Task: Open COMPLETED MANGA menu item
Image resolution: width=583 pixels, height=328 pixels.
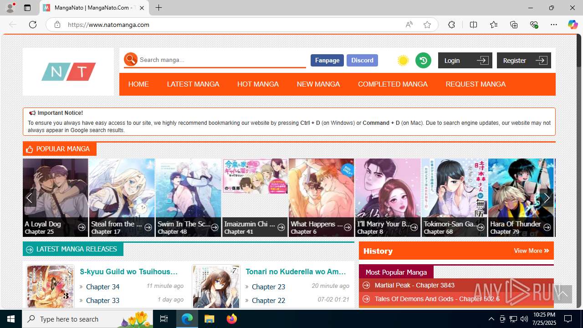Action: [x=393, y=84]
